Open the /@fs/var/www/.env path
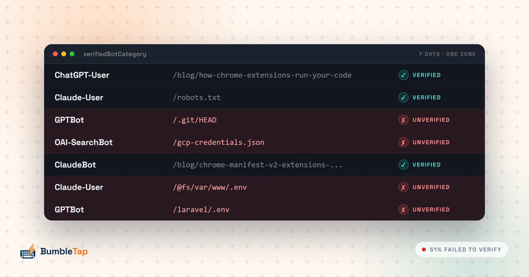This screenshot has width=529, height=277. tap(210, 187)
